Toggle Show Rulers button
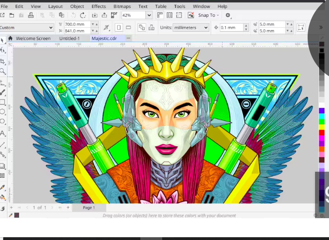This screenshot has width=329, height=240. point(160,15)
